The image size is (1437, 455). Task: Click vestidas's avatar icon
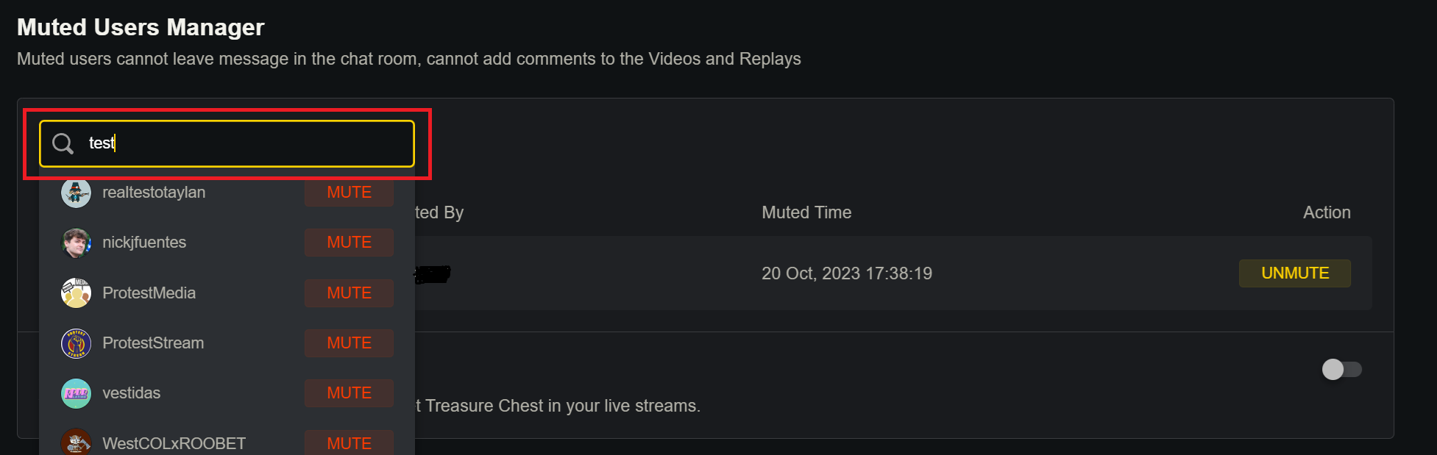(x=76, y=393)
